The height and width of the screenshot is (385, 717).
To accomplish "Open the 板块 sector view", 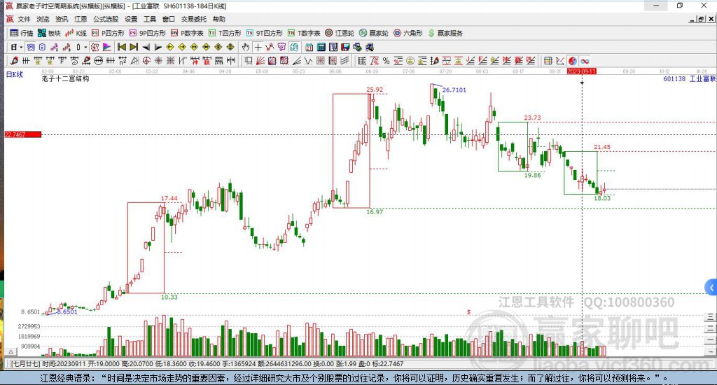I will (50, 33).
